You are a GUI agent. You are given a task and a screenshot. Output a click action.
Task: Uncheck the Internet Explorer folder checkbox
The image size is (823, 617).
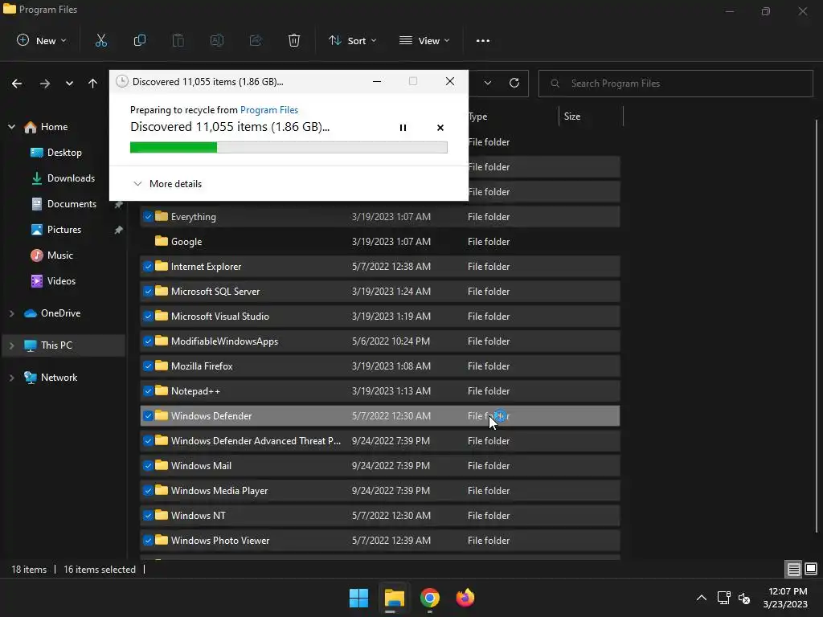(148, 267)
